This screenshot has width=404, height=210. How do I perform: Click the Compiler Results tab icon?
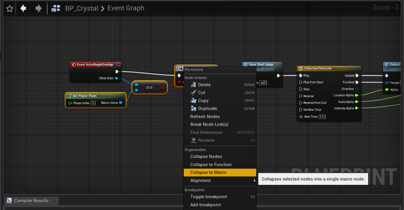point(9,201)
